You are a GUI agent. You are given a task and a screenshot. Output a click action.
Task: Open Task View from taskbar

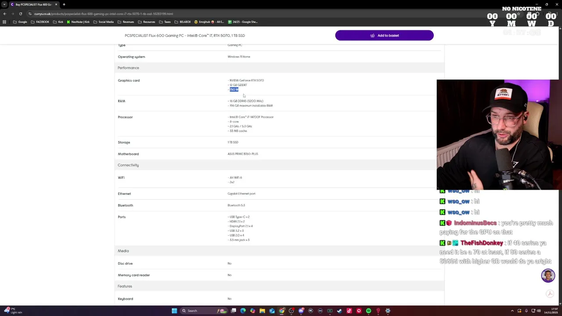click(234, 311)
